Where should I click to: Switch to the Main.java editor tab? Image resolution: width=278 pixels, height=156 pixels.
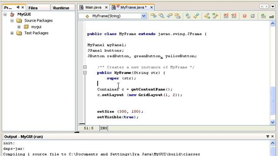[93, 7]
